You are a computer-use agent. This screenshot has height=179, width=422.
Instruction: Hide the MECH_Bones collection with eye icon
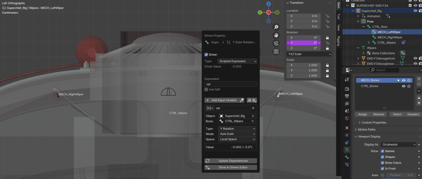coord(404,80)
